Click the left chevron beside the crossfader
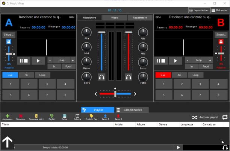 [96, 94]
